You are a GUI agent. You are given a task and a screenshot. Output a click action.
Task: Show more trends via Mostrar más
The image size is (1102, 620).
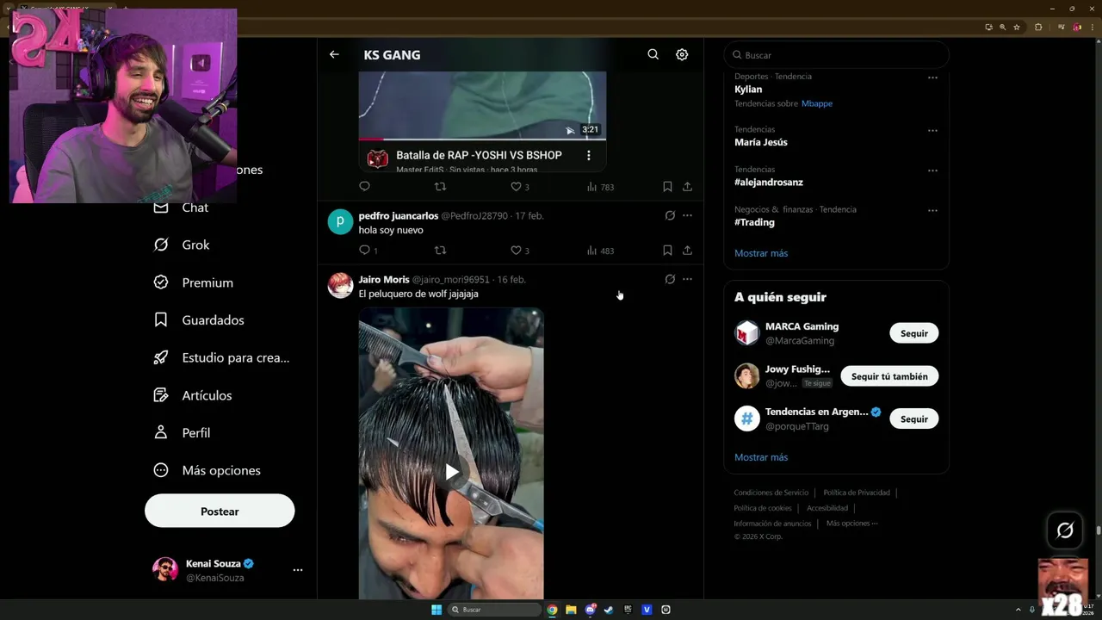[x=761, y=253]
